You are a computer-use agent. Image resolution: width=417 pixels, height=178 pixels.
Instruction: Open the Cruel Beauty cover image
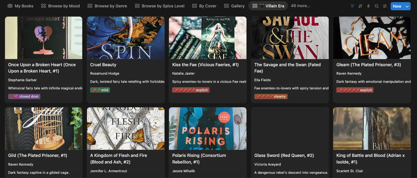(126, 38)
